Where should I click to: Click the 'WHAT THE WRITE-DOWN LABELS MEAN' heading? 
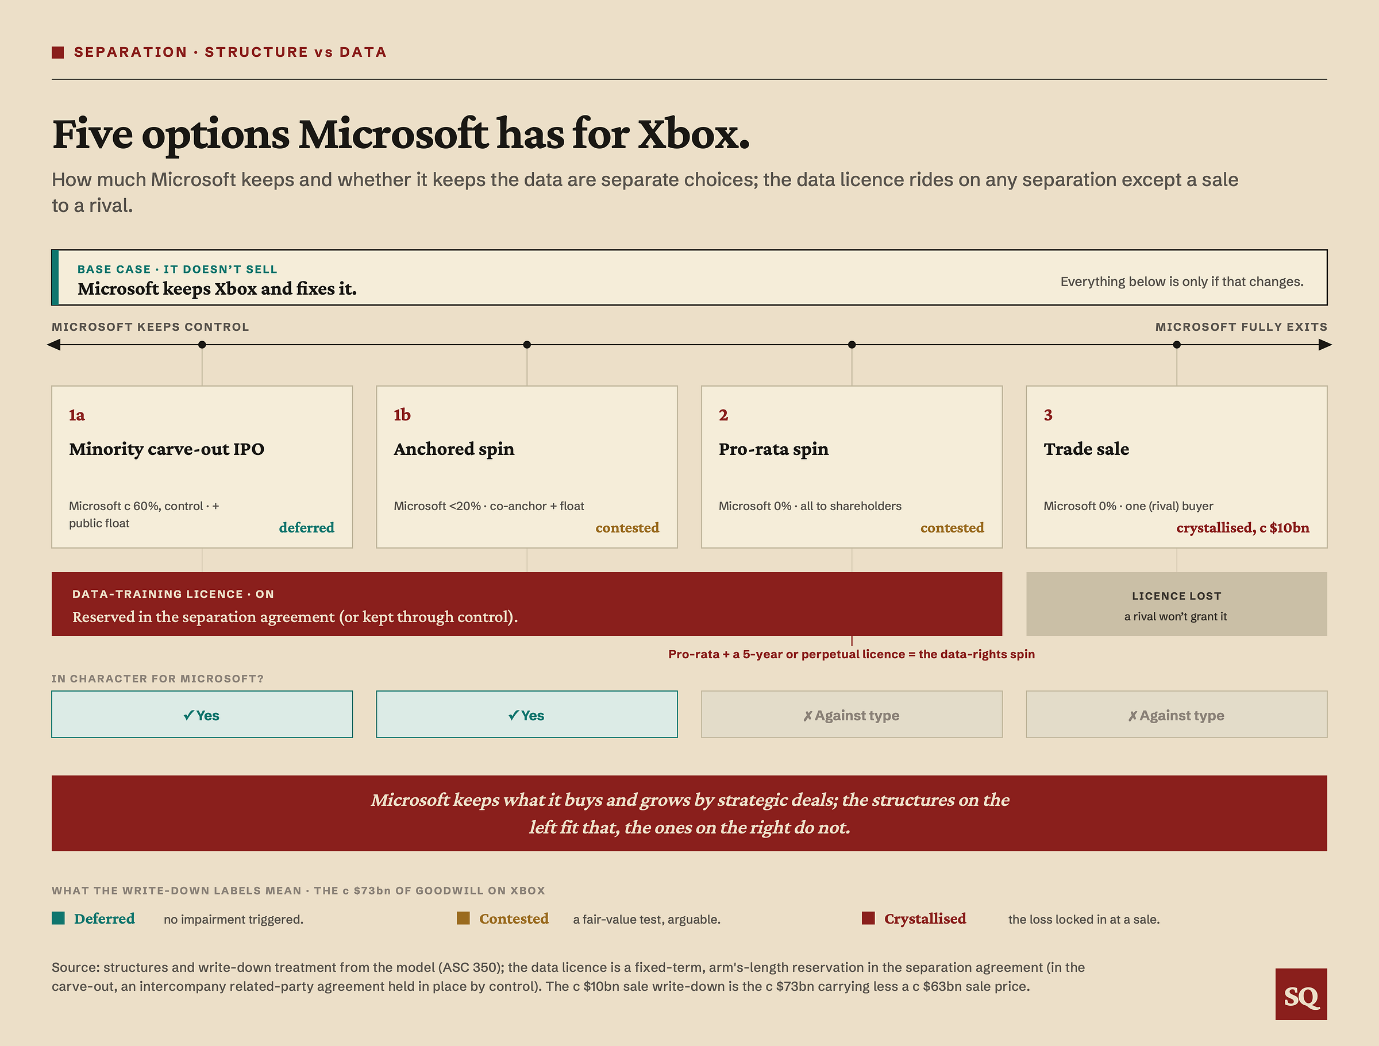[x=298, y=891]
